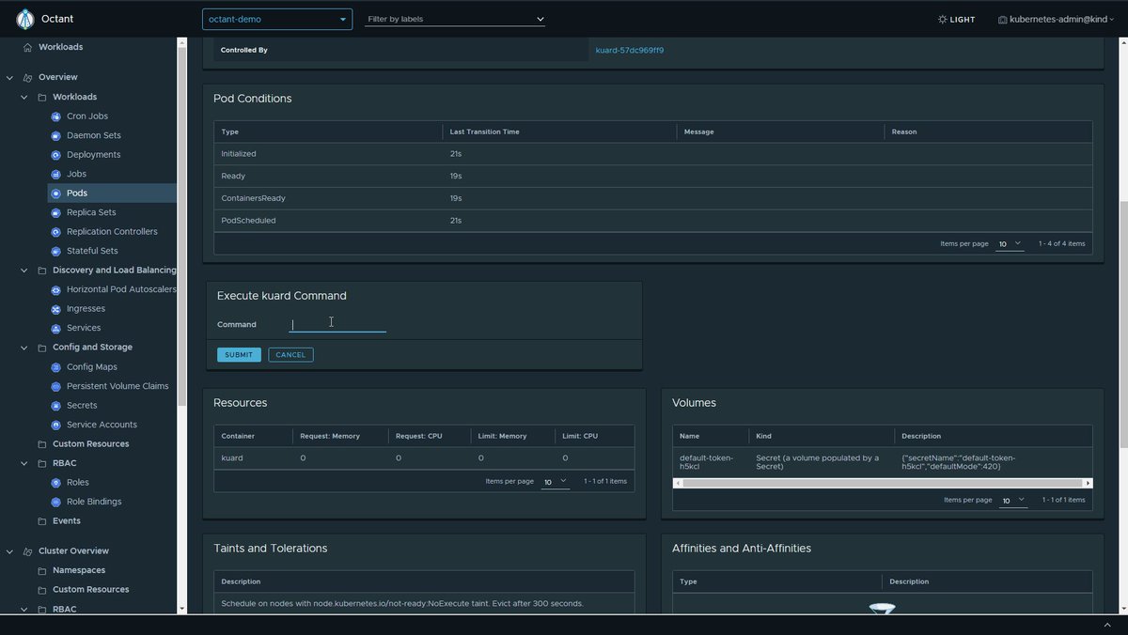The height and width of the screenshot is (635, 1128).
Task: Open Namespaces under Cluster Overview
Action: coord(79,570)
